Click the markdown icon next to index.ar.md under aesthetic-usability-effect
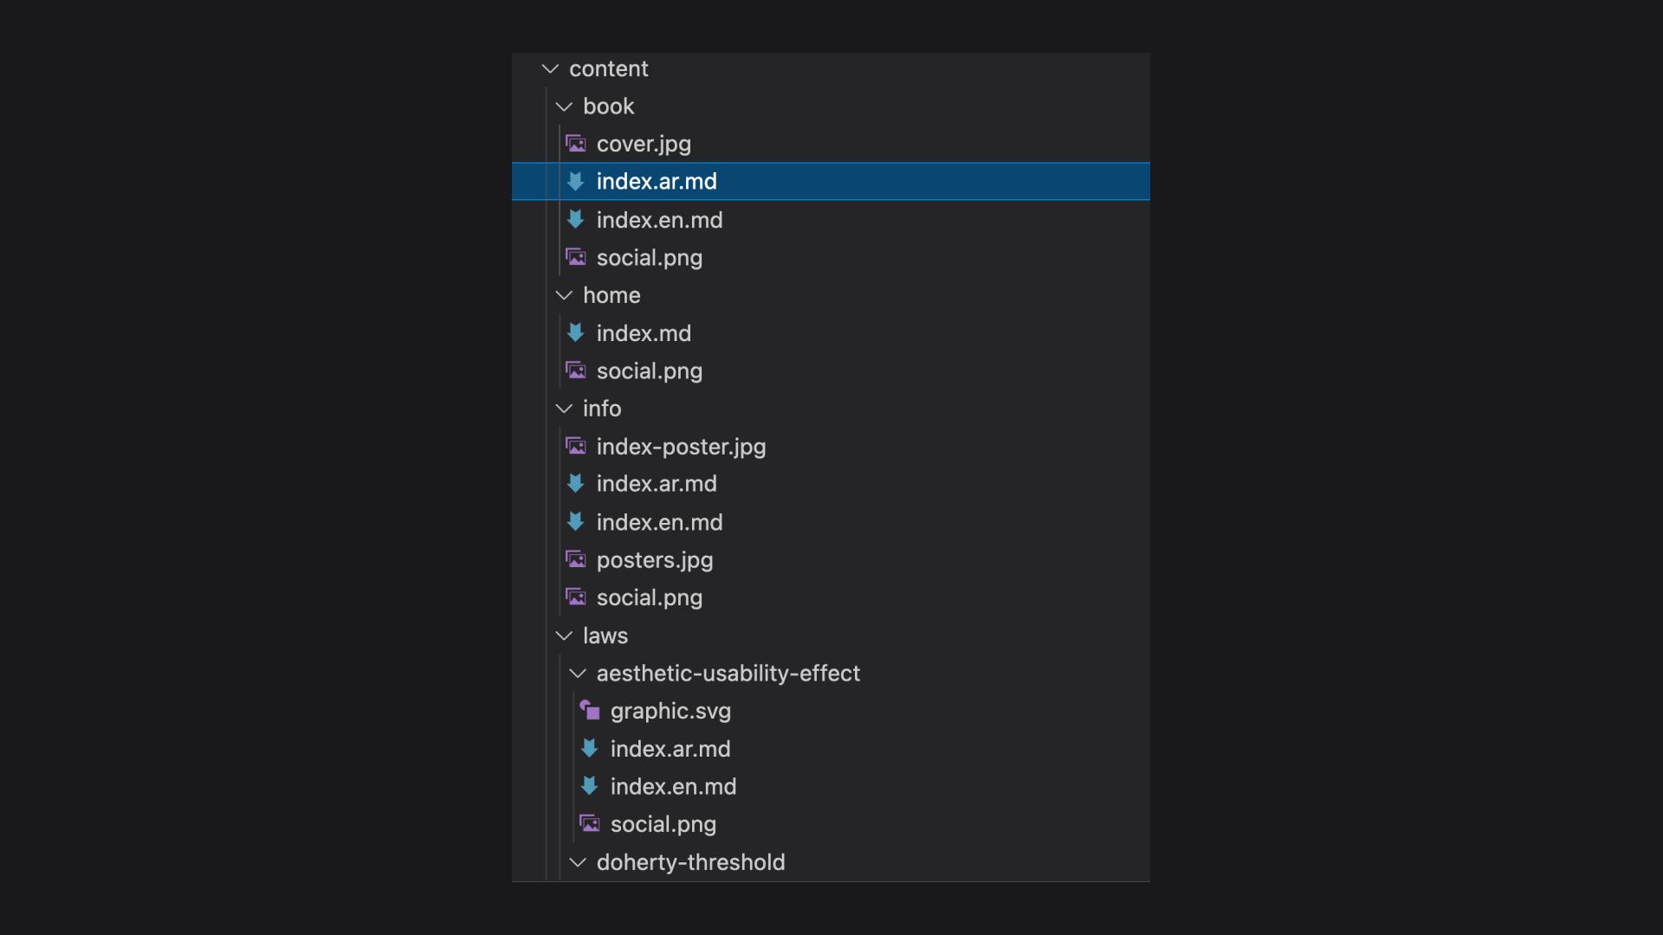The image size is (1663, 935). [x=590, y=748]
